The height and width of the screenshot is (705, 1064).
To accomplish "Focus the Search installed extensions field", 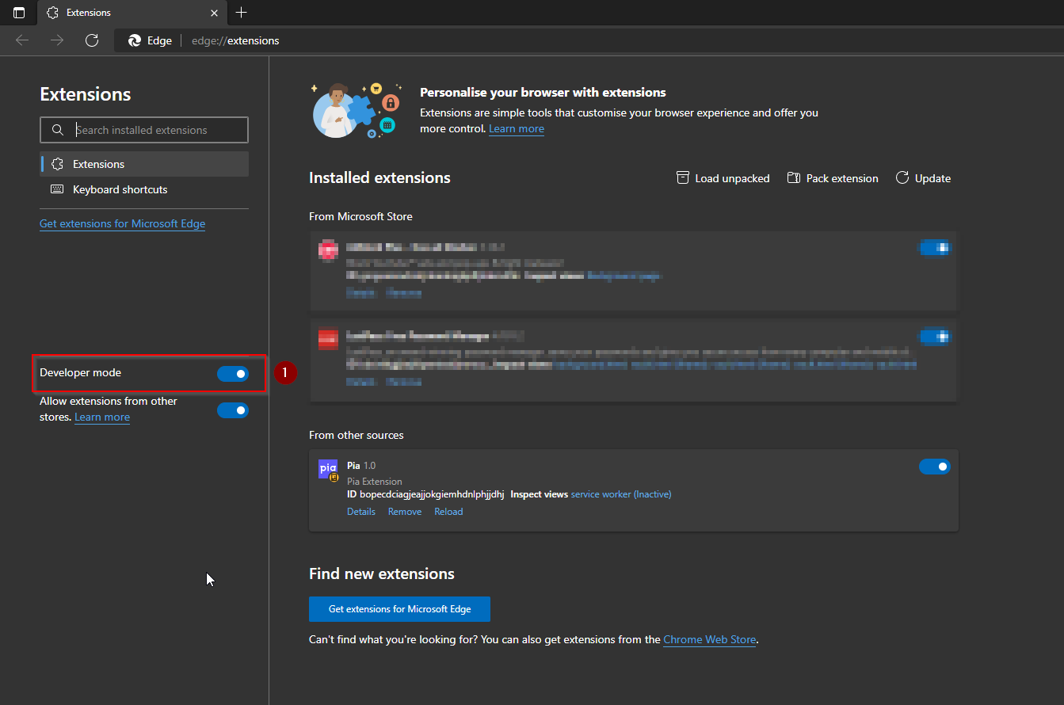I will pyautogui.click(x=144, y=130).
